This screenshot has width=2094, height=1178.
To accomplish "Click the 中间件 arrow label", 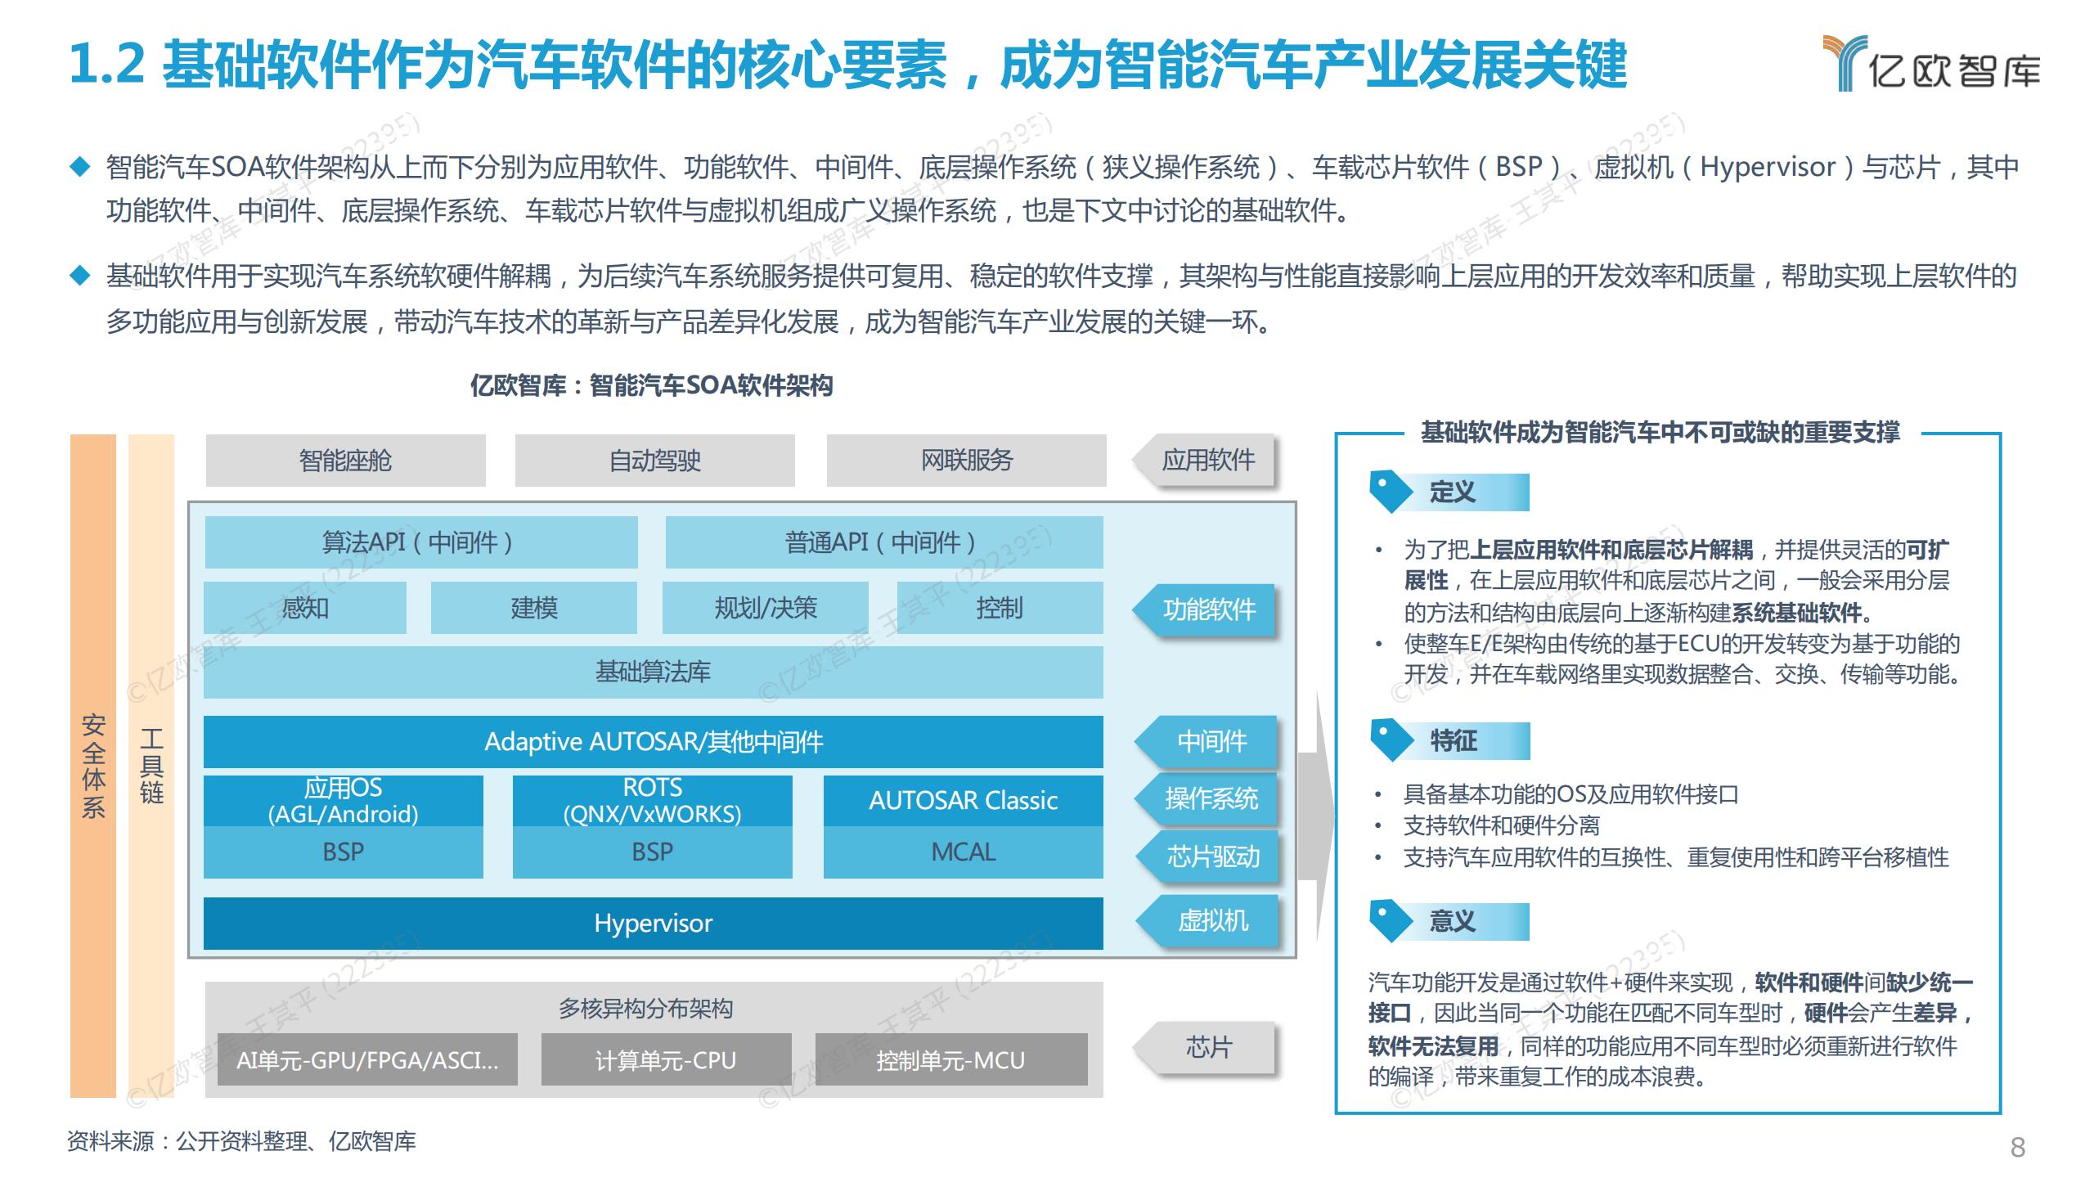I will [x=1206, y=742].
